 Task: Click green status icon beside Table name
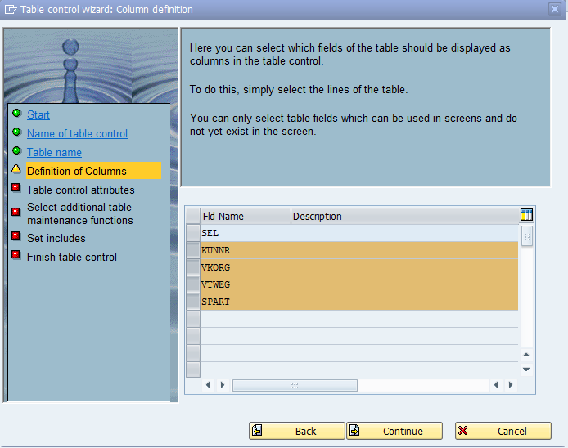(16, 150)
